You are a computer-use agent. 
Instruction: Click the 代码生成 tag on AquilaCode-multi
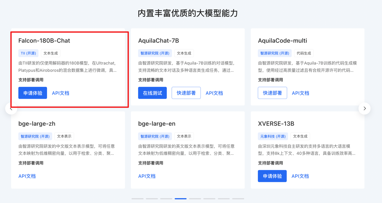coord(304,53)
